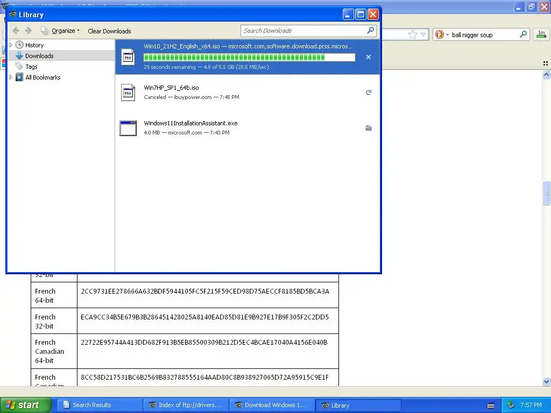Bookmark this page with the star icon
The image size is (551, 413).
[x=412, y=34]
